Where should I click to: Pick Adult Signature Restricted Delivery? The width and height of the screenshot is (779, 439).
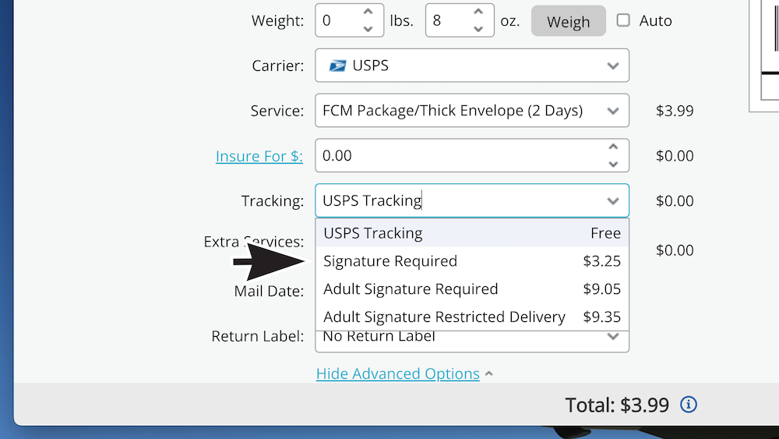click(472, 317)
